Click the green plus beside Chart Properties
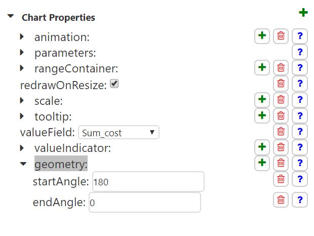The width and height of the screenshot is (314, 236). tap(303, 13)
